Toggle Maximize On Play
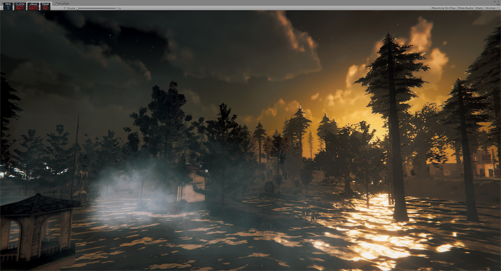 tap(443, 8)
